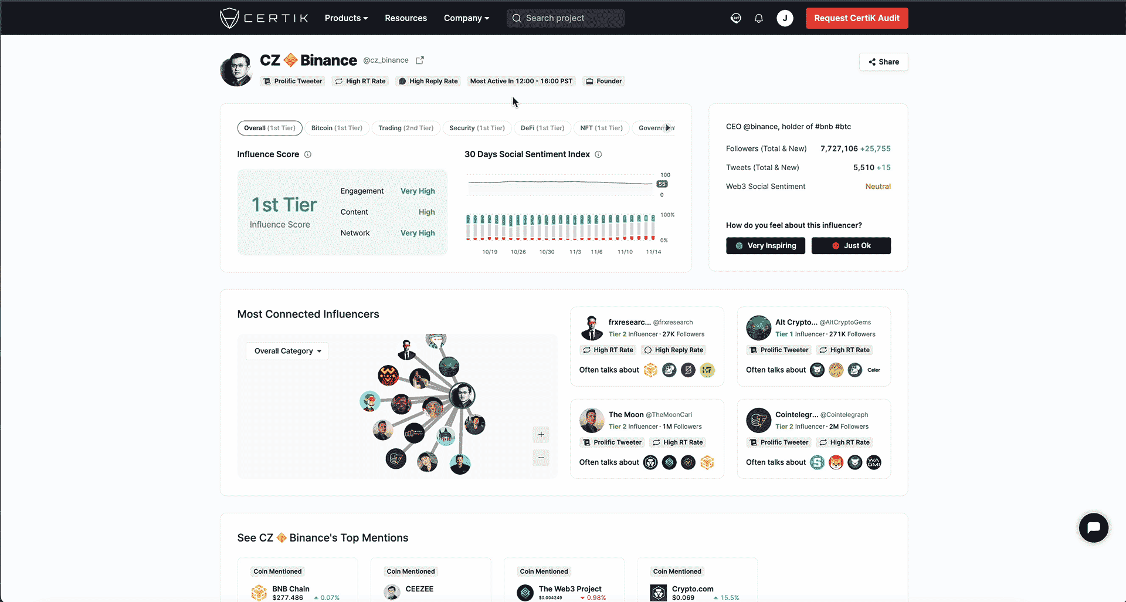
Task: Click the Most Active In 12:00 - 16:00 PST tag
Action: [521, 81]
